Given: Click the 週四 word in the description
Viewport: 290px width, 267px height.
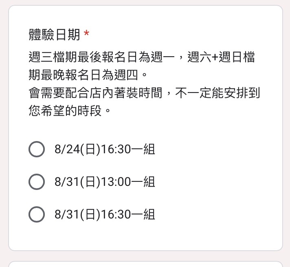Looking at the screenshot, I should point(126,75).
